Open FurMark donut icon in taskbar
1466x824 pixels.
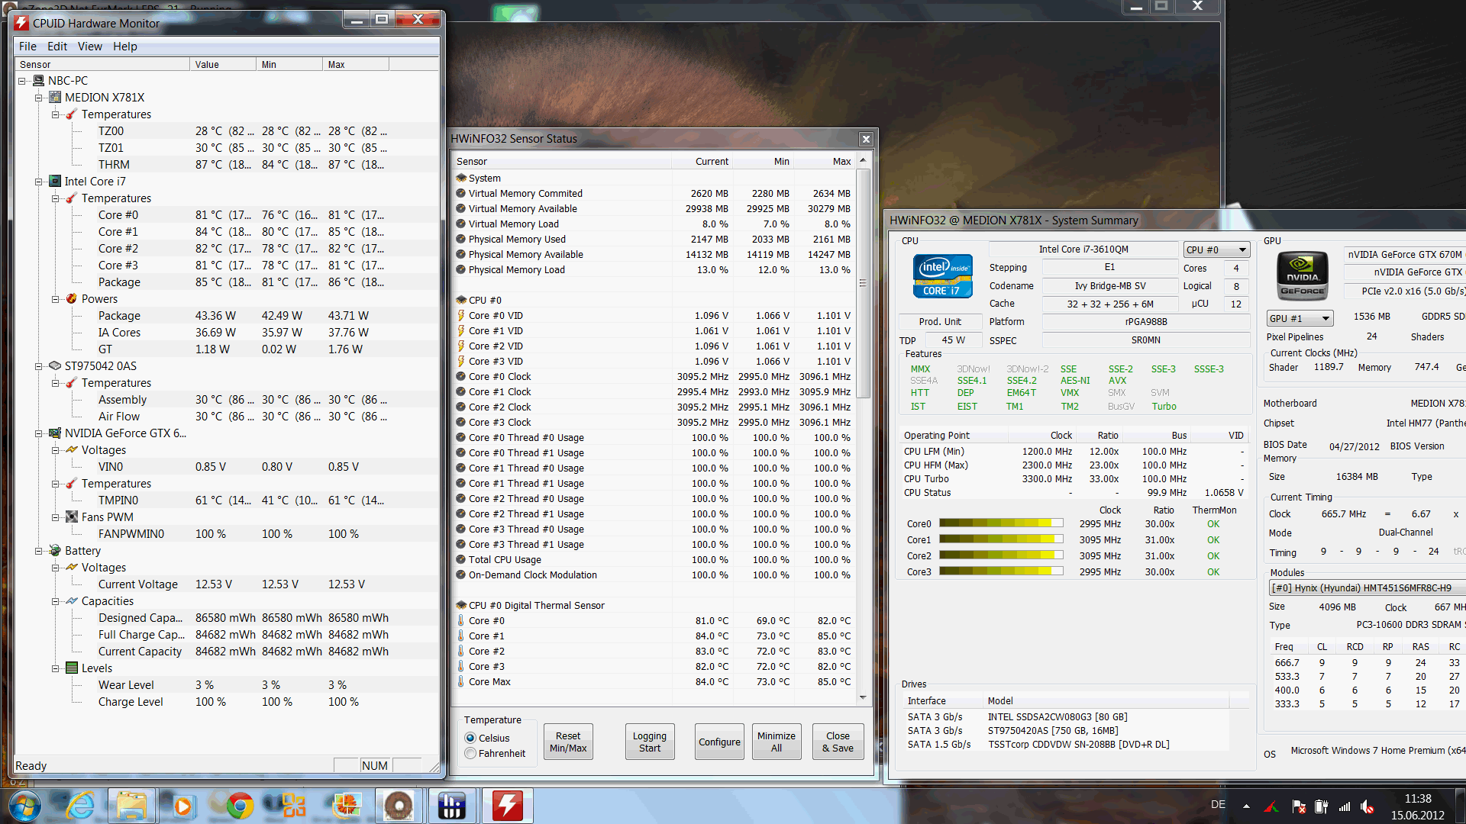tap(399, 806)
